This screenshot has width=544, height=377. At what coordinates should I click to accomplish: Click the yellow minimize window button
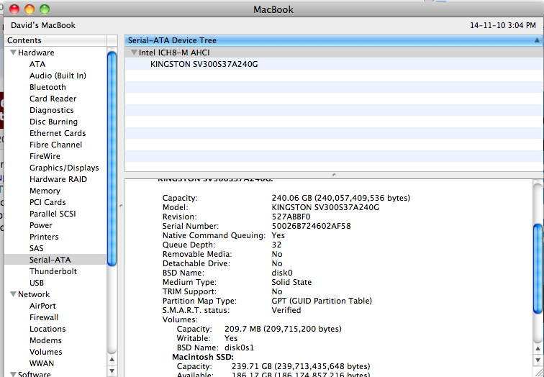coord(30,9)
